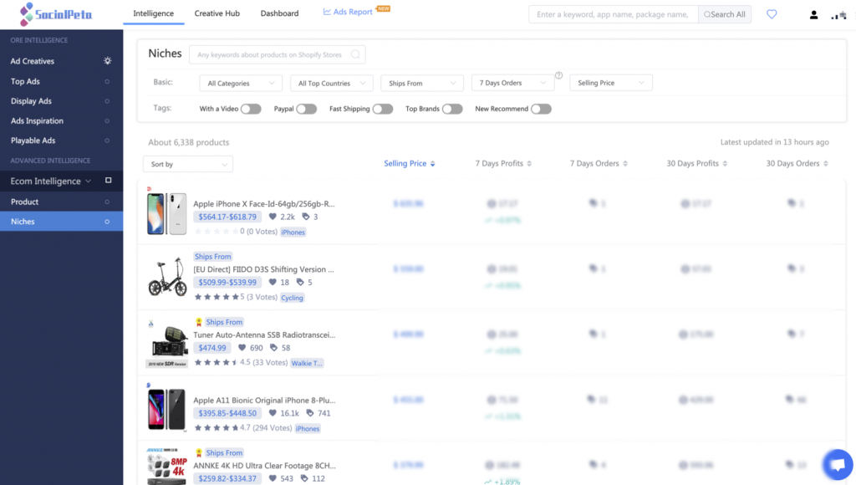Screen dimensions: 856x485
Task: Sort by 30 Days Orders arrows
Action: pos(825,164)
